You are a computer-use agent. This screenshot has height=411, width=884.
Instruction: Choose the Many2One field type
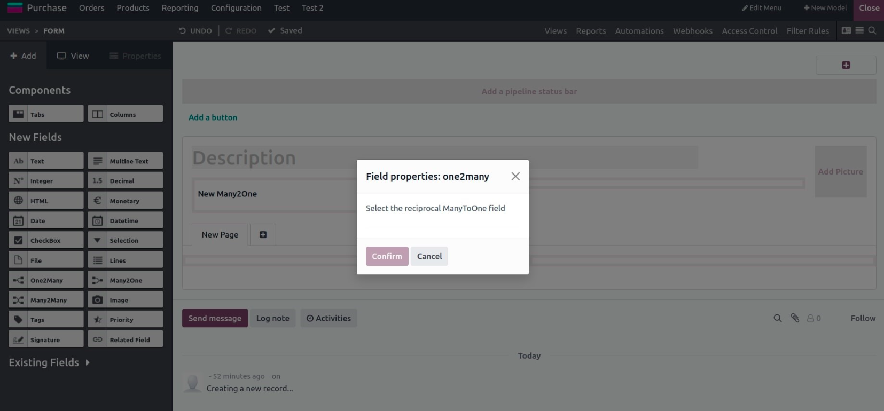126,280
